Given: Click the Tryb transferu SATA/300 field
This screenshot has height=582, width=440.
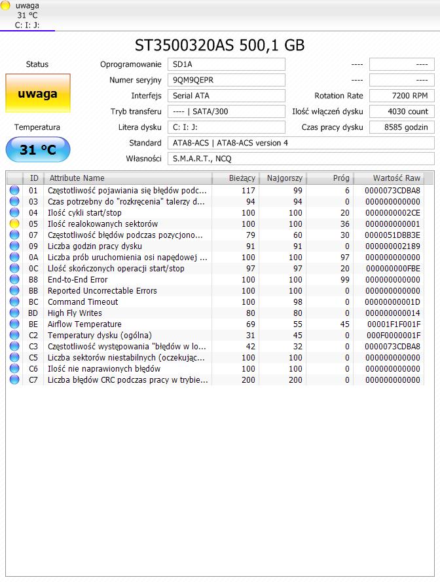Looking at the screenshot, I should tap(227, 111).
